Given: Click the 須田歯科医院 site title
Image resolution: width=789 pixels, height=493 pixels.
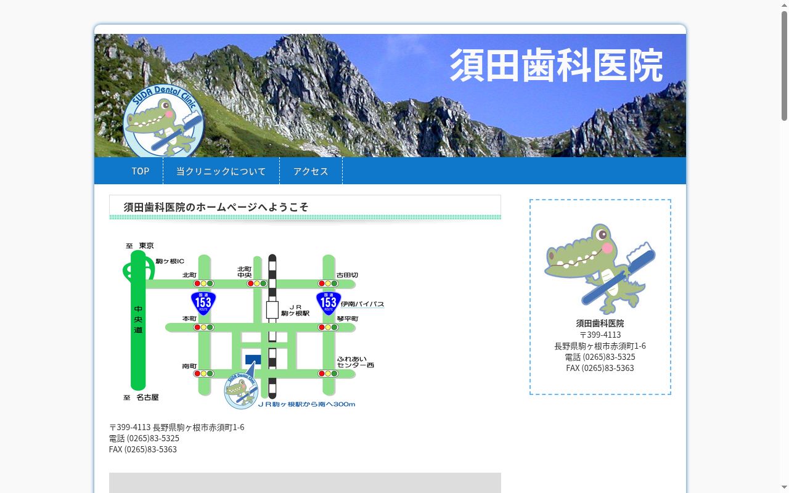Looking at the screenshot, I should [556, 65].
